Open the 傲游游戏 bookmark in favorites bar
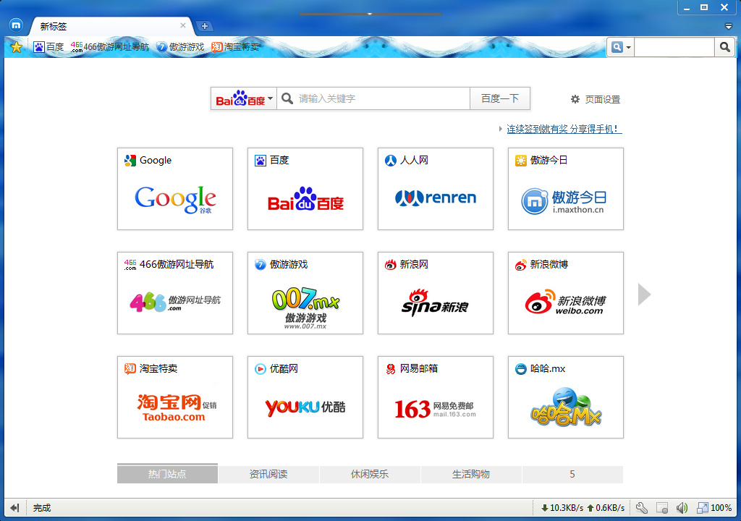The image size is (741, 521). coord(180,47)
